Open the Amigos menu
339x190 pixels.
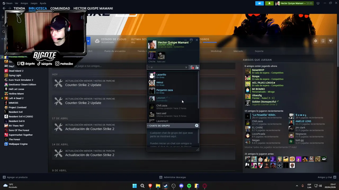pos(24,3)
